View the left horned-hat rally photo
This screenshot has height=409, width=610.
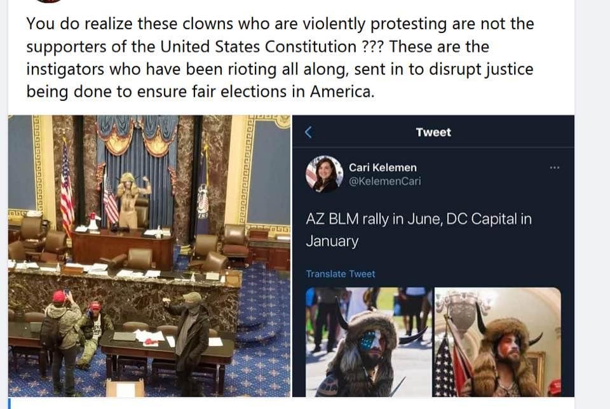tap(369, 342)
